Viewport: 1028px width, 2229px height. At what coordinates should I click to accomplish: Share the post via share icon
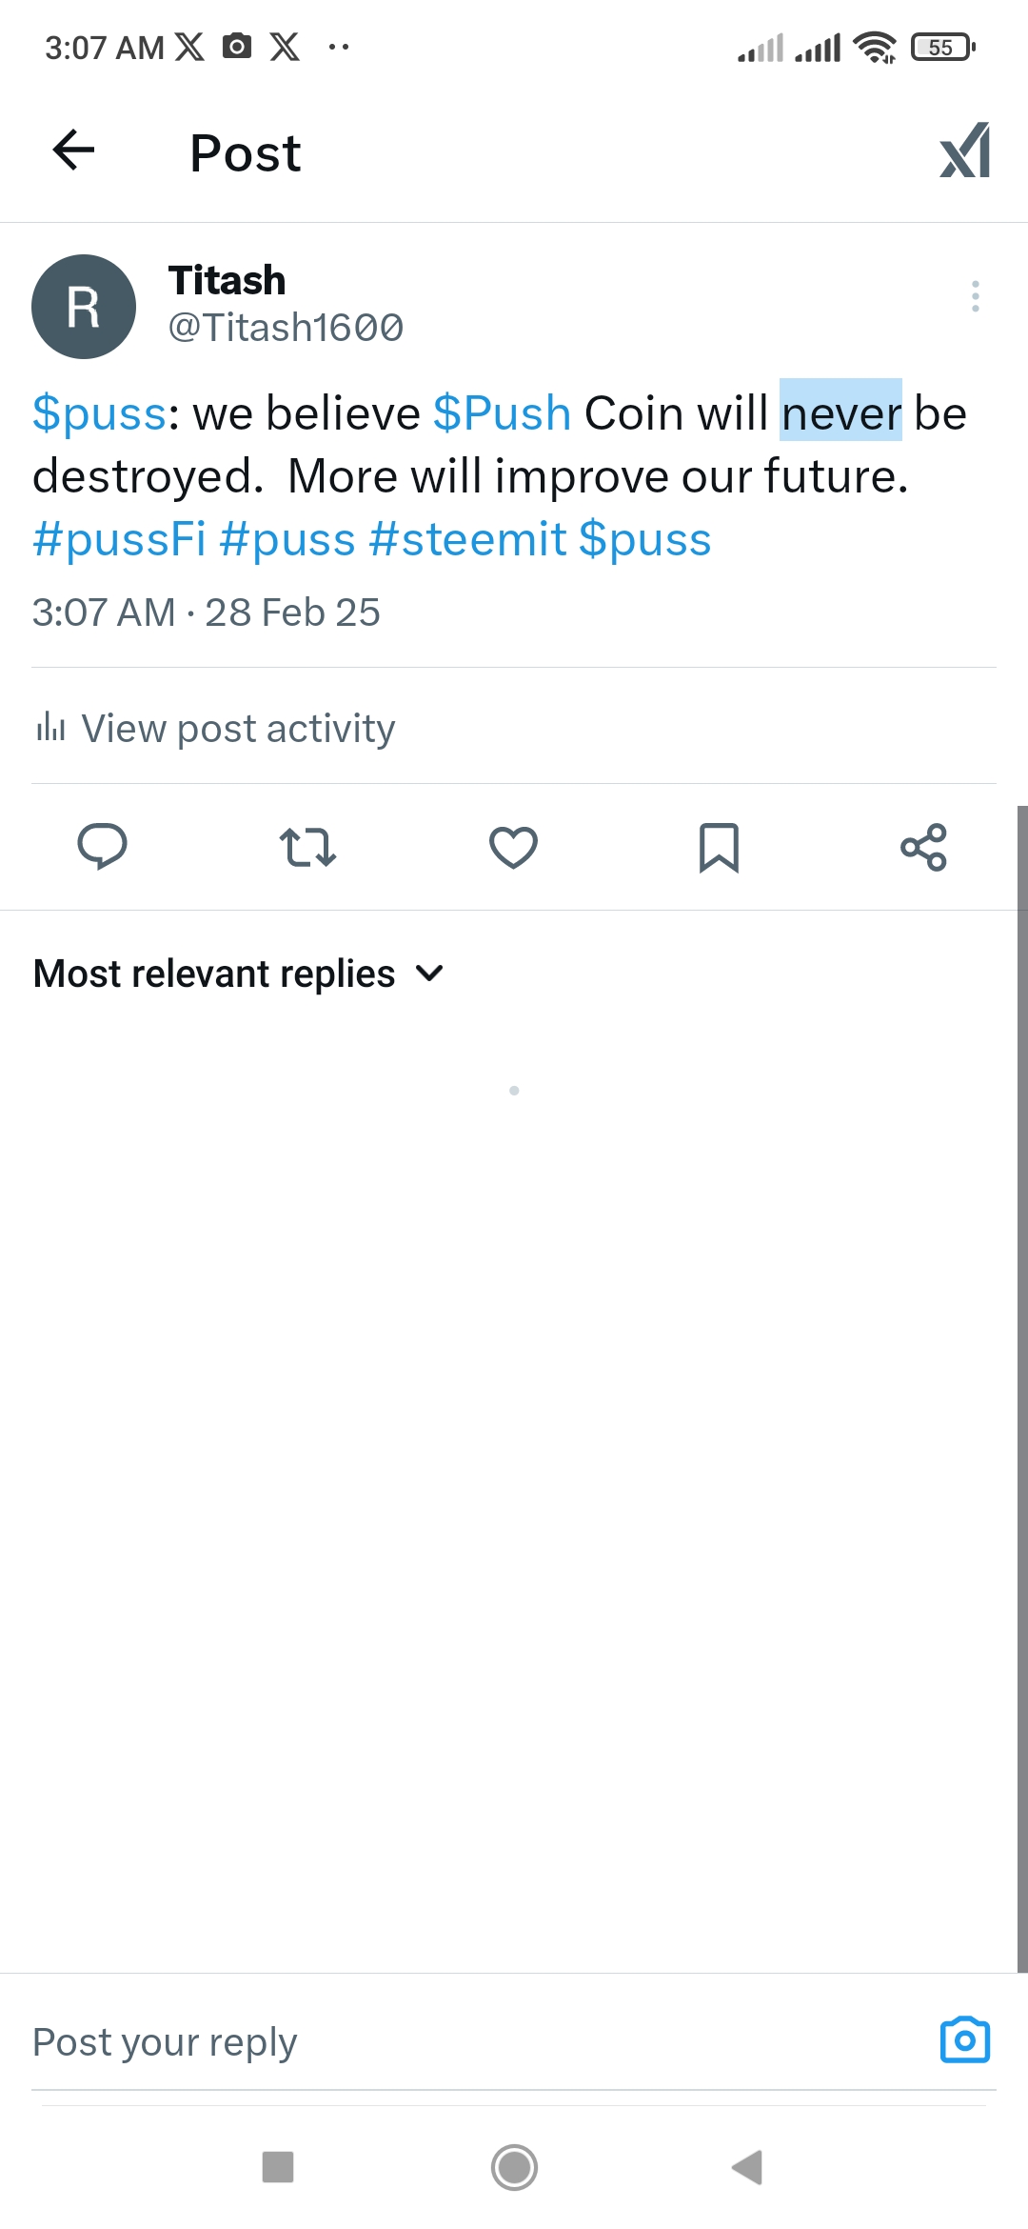(923, 847)
